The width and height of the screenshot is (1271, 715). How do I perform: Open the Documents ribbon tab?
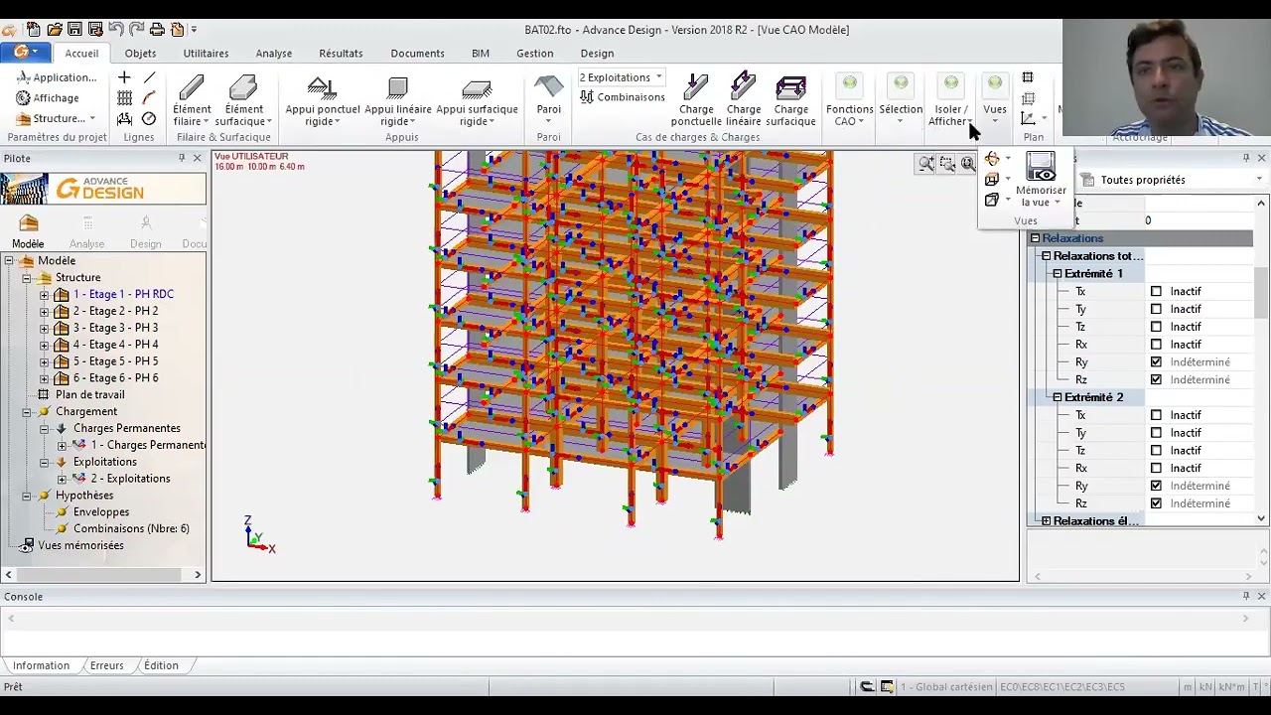coord(417,53)
